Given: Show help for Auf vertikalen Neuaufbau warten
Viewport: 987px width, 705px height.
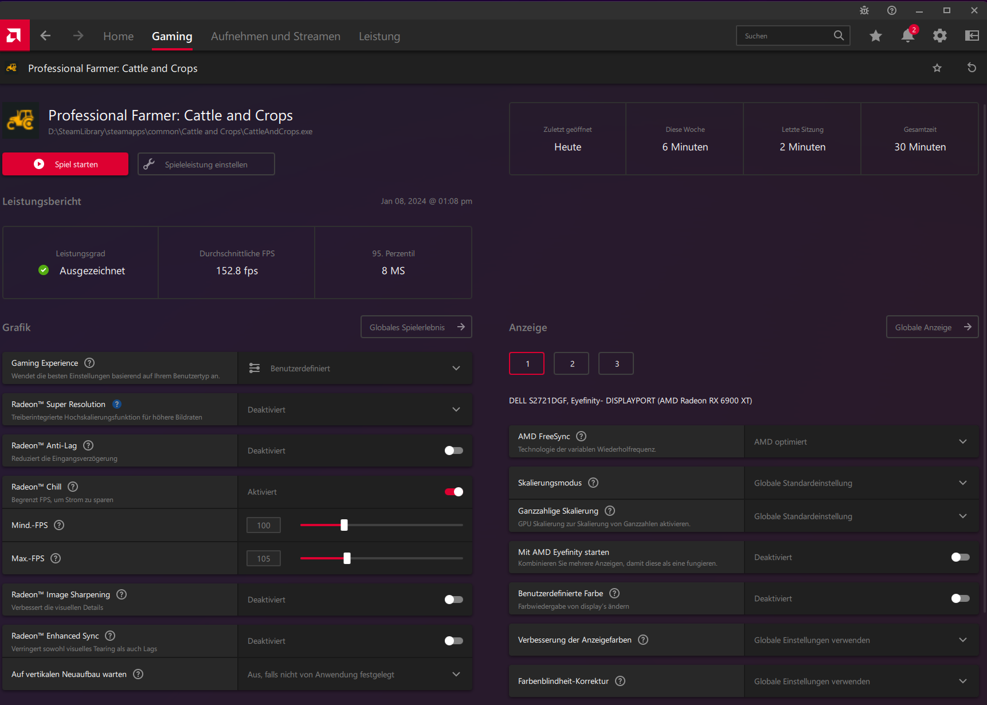Looking at the screenshot, I should (138, 674).
